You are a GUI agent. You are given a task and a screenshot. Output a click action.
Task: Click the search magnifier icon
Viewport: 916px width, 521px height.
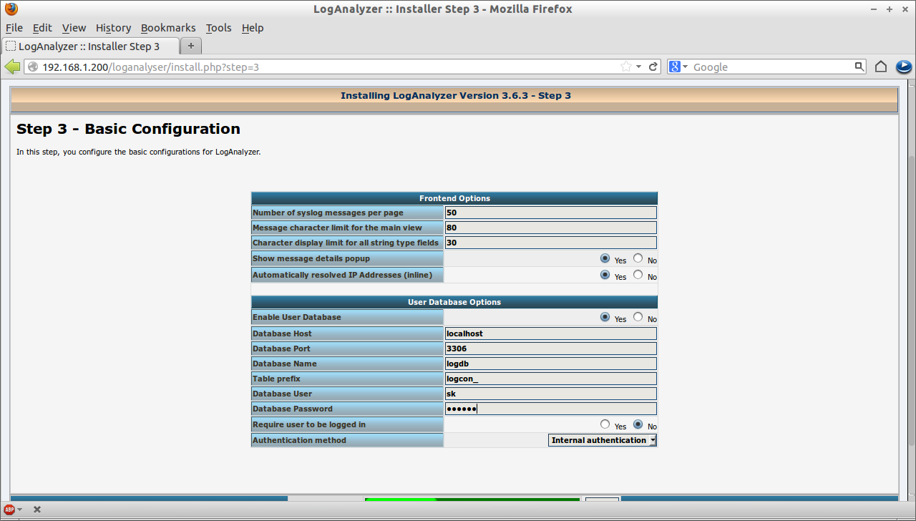[859, 67]
